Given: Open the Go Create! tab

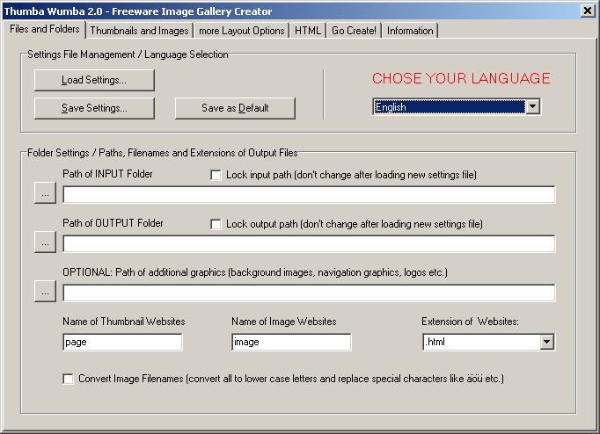Looking at the screenshot, I should click(354, 31).
